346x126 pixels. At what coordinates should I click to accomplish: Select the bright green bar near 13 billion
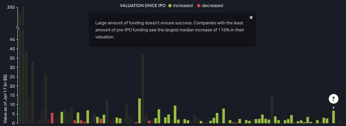(x=140, y=111)
